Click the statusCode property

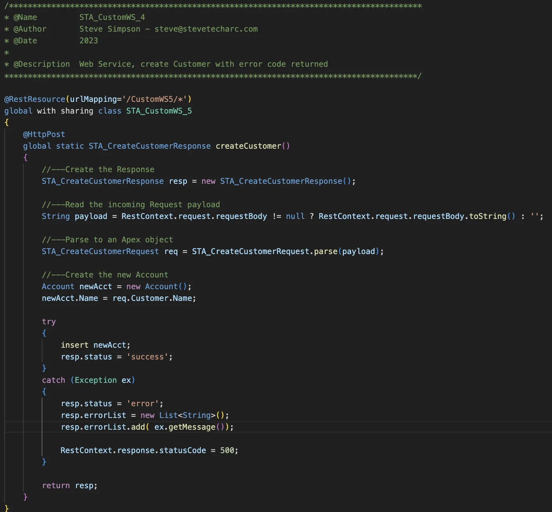click(183, 450)
